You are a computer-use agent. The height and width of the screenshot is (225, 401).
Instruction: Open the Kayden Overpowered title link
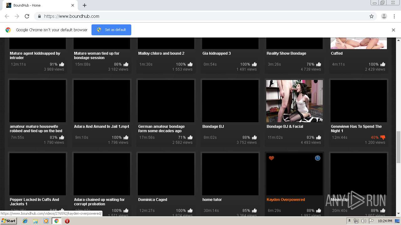point(286,200)
